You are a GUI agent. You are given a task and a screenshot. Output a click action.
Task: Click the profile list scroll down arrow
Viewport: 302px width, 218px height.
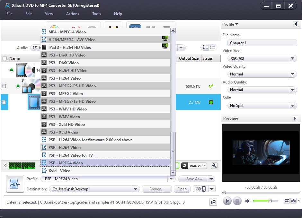(173, 173)
